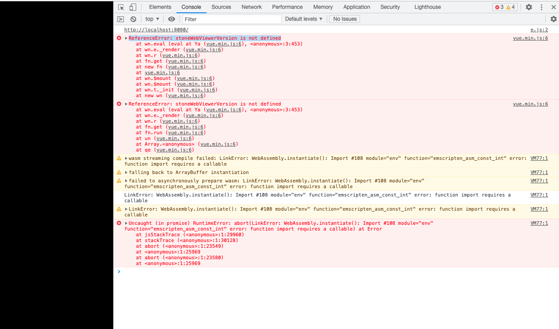Open VM77:1 link for 'wasm streaming compile failed'
559x329 pixels.
click(539, 159)
